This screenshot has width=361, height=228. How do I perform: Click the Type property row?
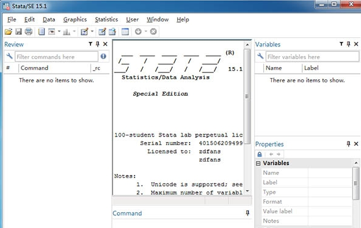click(307, 192)
